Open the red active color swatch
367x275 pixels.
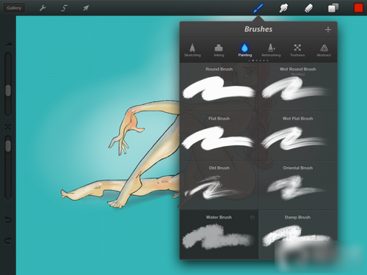click(358, 8)
